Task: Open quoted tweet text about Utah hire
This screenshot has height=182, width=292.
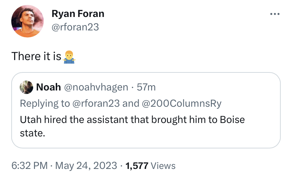Action: (132, 119)
